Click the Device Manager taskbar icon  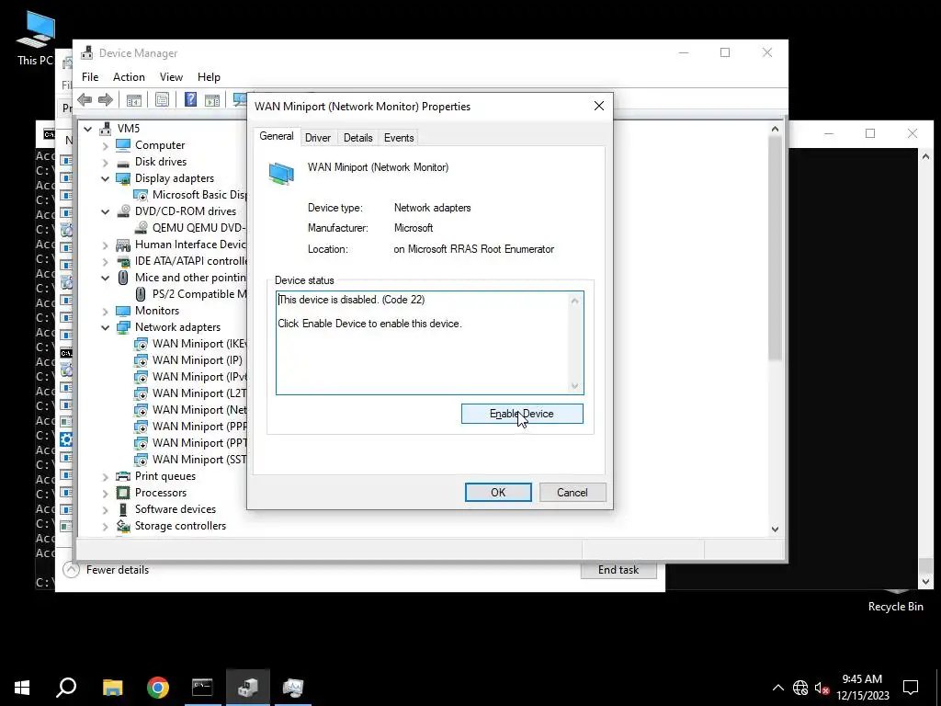click(248, 688)
